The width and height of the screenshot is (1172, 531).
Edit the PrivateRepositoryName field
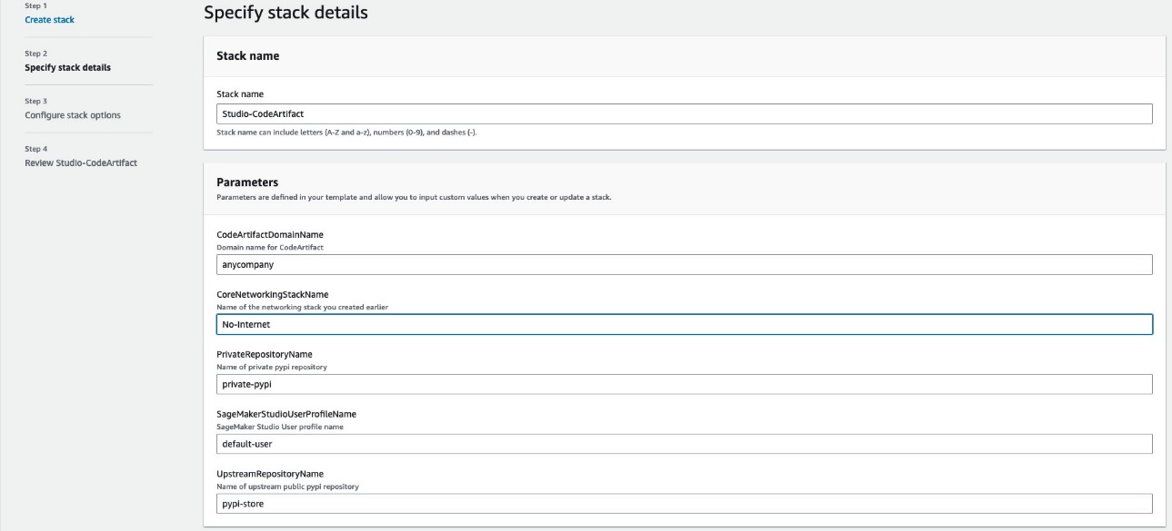(685, 384)
